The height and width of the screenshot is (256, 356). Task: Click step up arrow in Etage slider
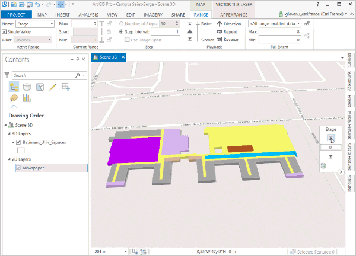(x=330, y=138)
